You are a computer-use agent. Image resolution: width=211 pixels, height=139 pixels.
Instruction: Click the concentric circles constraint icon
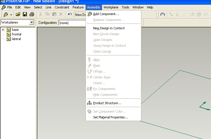pyautogui.click(x=199, y=14)
